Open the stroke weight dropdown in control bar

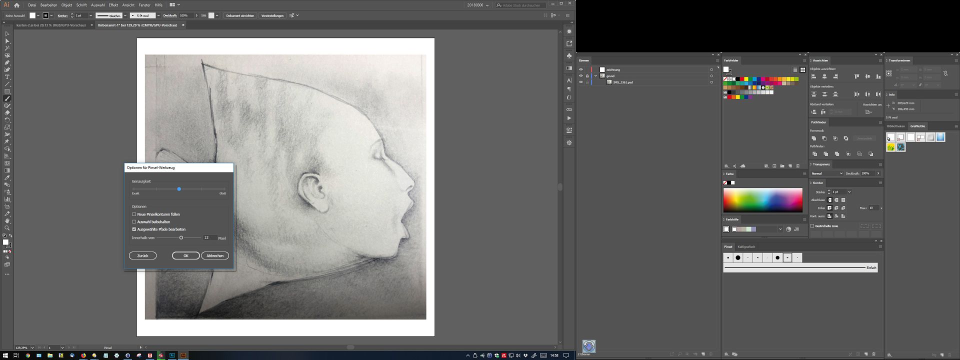[90, 15]
